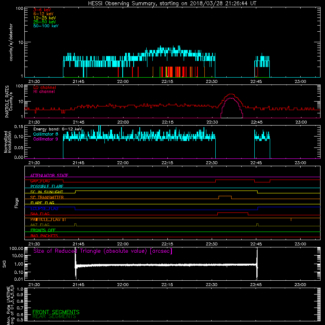Image resolution: width=325 pixels, height=325 pixels.
Task: Click the SAA_FLAG label
Action: click(40, 214)
